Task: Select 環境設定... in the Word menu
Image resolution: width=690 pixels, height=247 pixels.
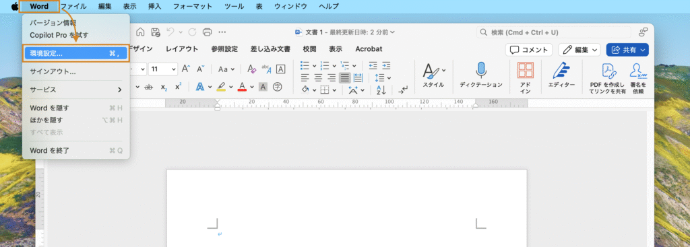Action: pos(75,53)
